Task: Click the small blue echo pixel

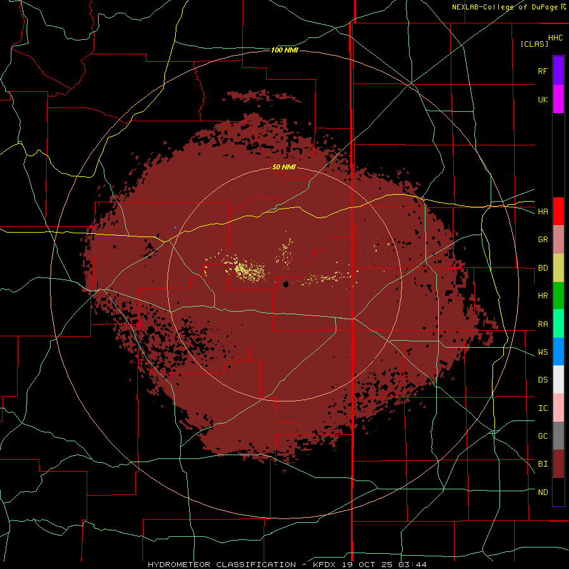Action: coord(175,228)
